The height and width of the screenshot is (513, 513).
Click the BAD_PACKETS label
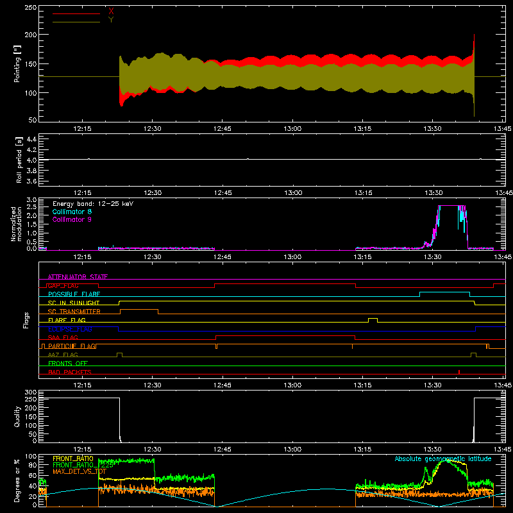point(70,372)
